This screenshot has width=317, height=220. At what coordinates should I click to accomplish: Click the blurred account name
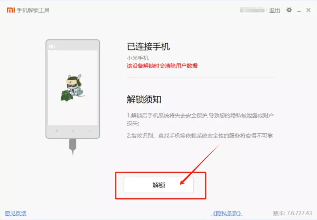[252, 10]
